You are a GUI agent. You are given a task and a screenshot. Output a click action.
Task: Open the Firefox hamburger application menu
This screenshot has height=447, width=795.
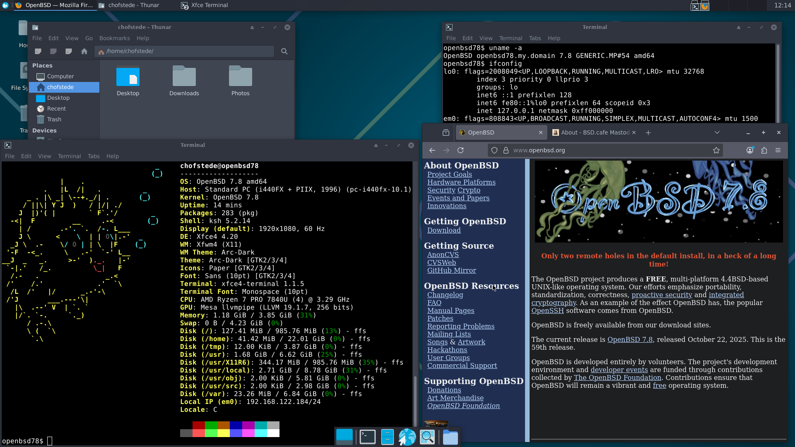point(778,150)
